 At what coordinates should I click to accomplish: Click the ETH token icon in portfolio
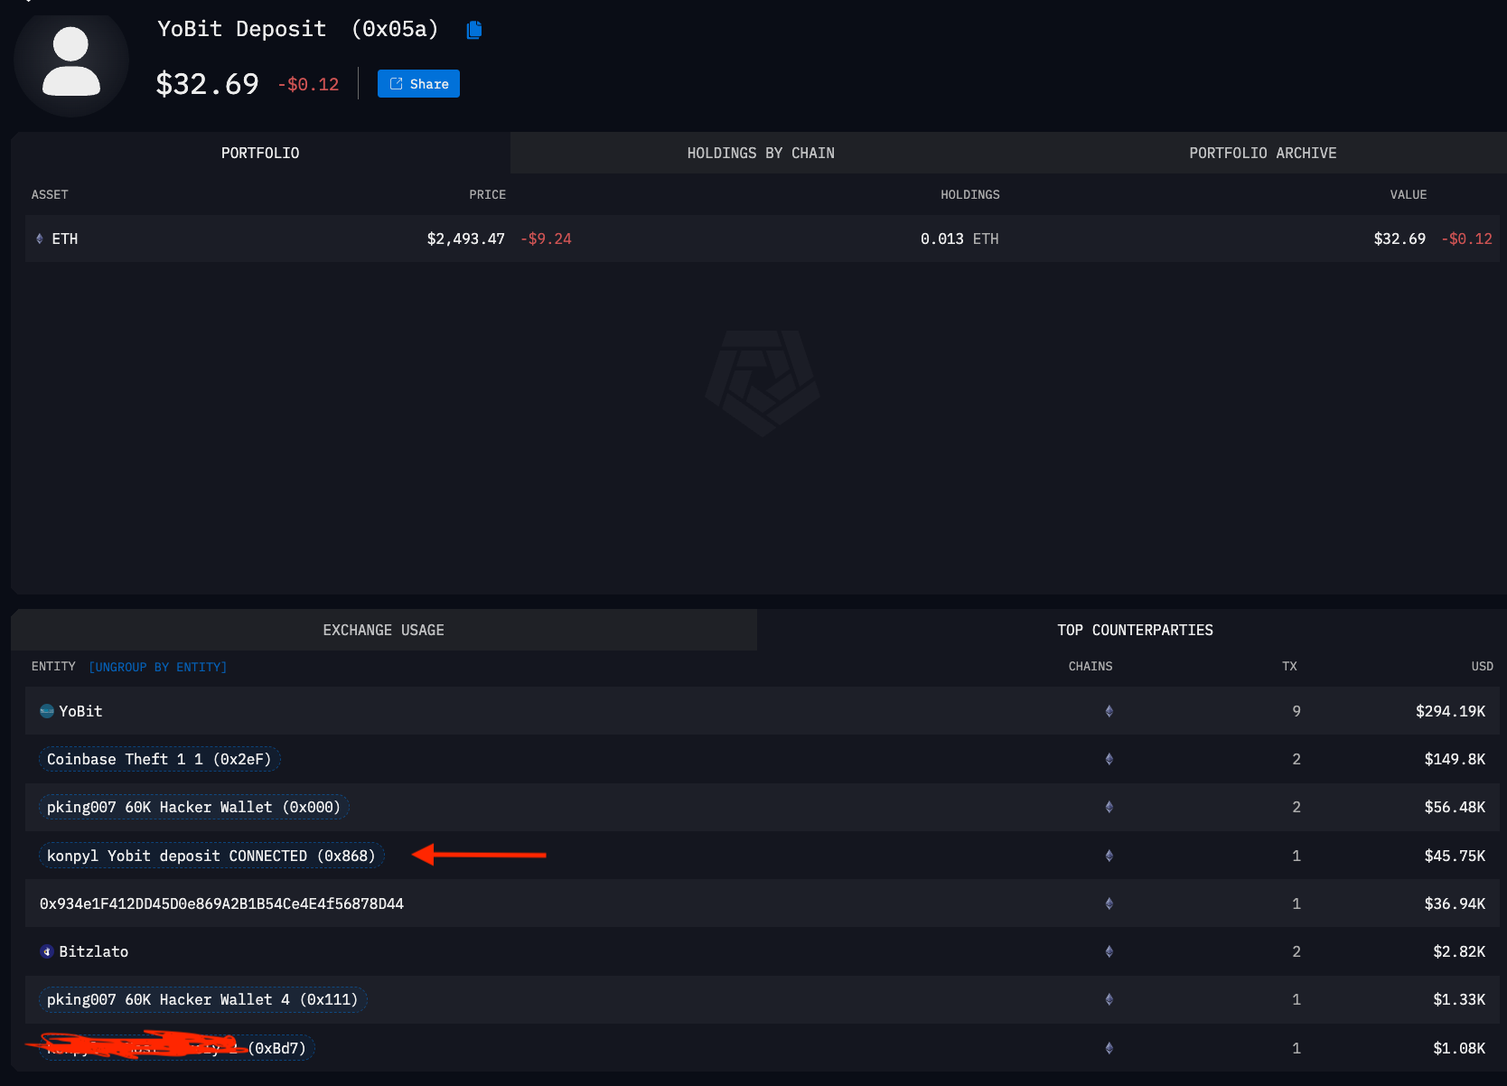click(x=39, y=239)
